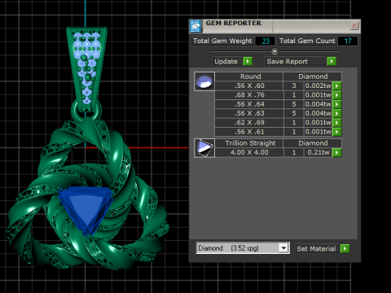Click the green arrow next to Set Material
Viewport: 391px width, 293px height.
pyautogui.click(x=345, y=248)
